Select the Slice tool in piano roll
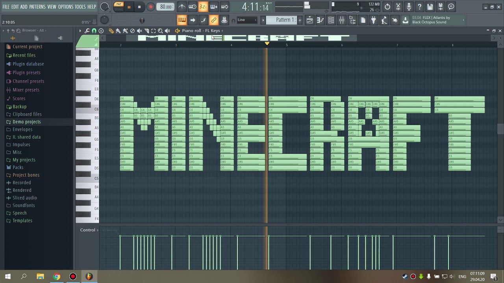This screenshot has width=504, height=283. tap(146, 31)
